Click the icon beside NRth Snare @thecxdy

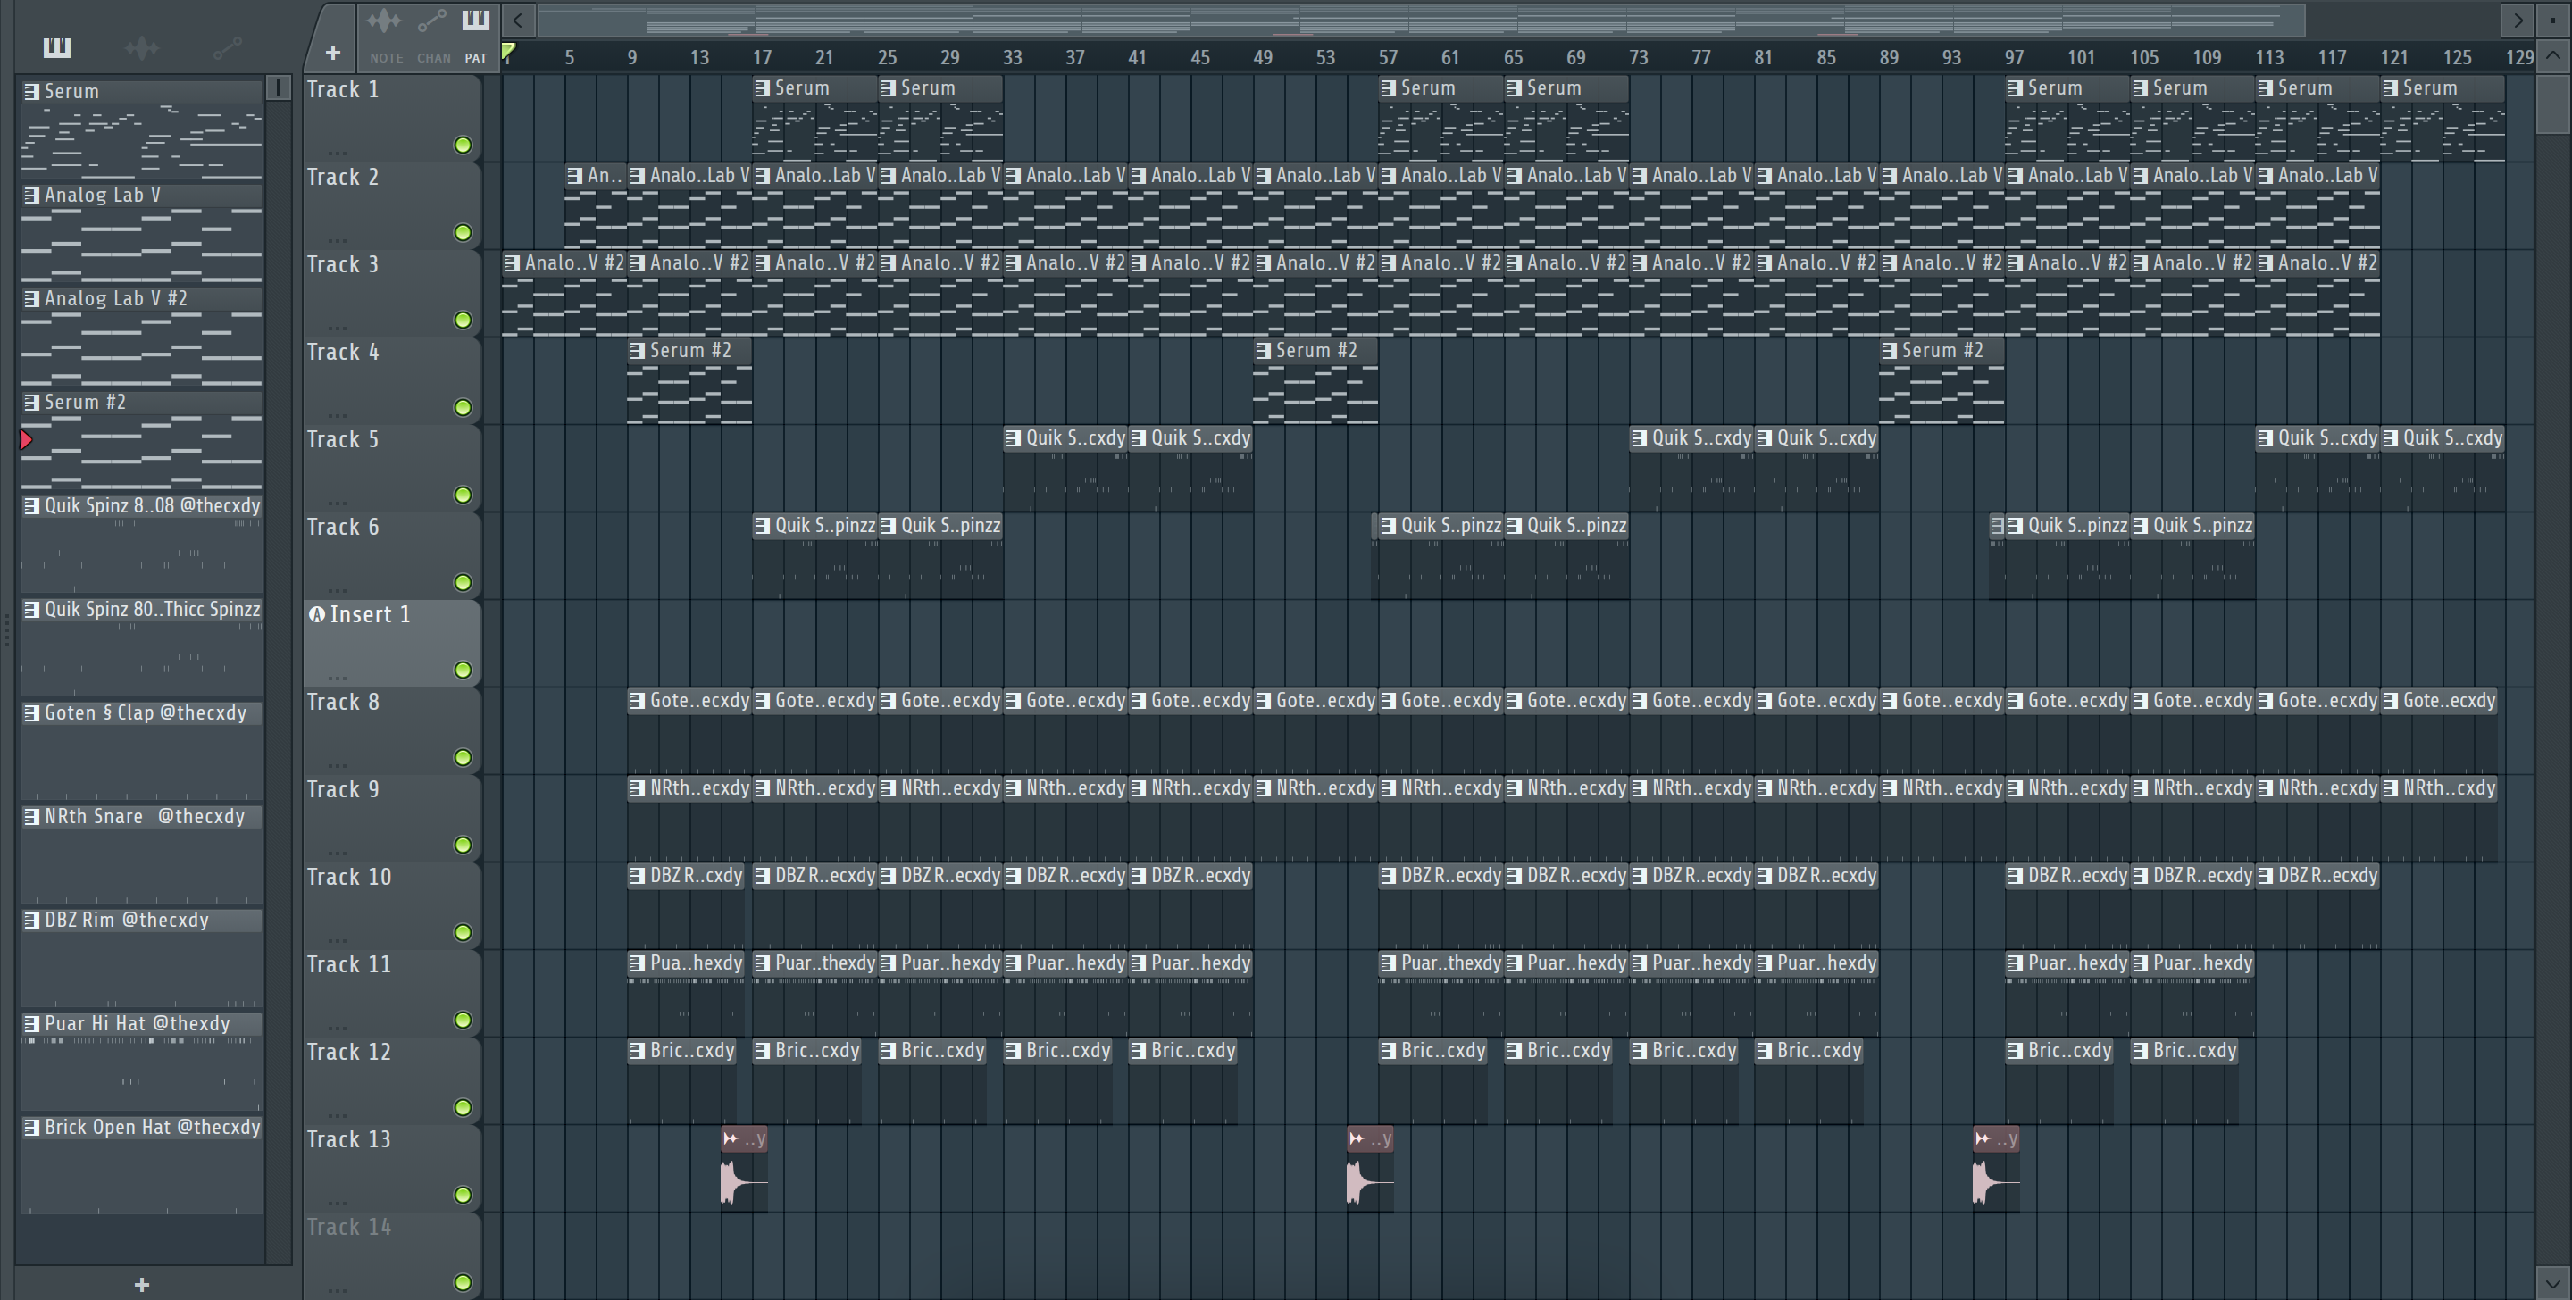31,816
